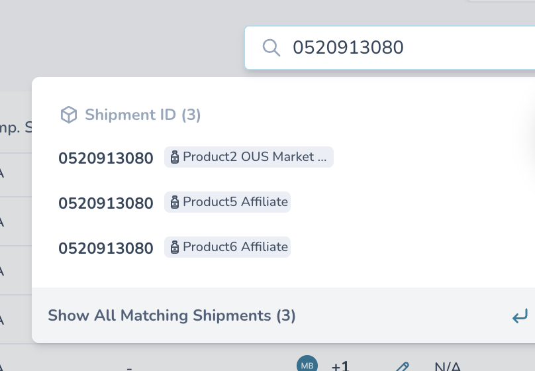Click the pencil edit icon in the table row
Viewport: 535px width, 371px height.
(x=403, y=366)
